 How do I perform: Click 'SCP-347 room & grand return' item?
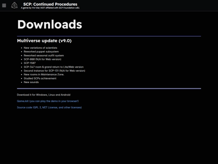click(x=54, y=67)
